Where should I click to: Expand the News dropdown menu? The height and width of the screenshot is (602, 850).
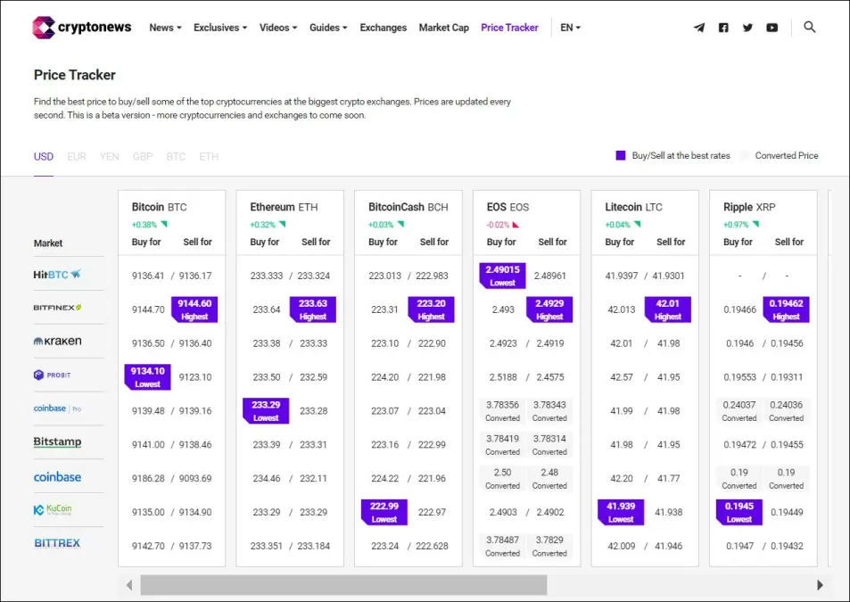[165, 28]
